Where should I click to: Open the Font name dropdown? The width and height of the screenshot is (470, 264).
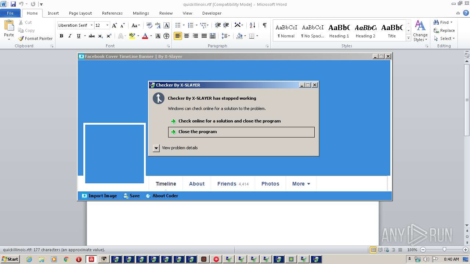click(91, 25)
